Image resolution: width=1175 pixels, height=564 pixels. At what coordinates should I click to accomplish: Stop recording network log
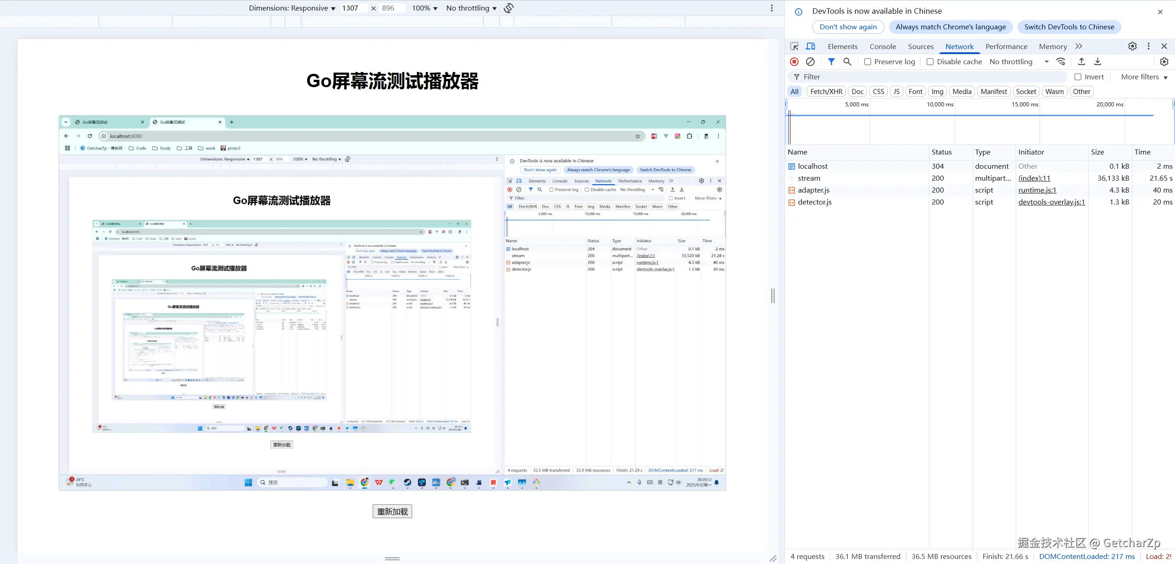click(x=795, y=61)
